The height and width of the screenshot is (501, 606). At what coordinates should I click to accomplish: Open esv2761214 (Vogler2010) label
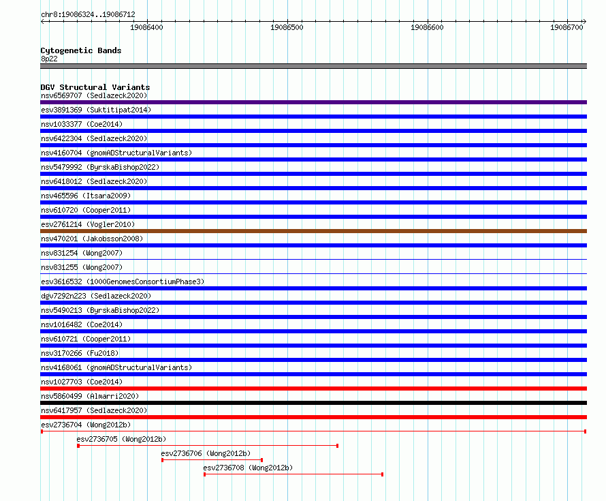(x=88, y=224)
